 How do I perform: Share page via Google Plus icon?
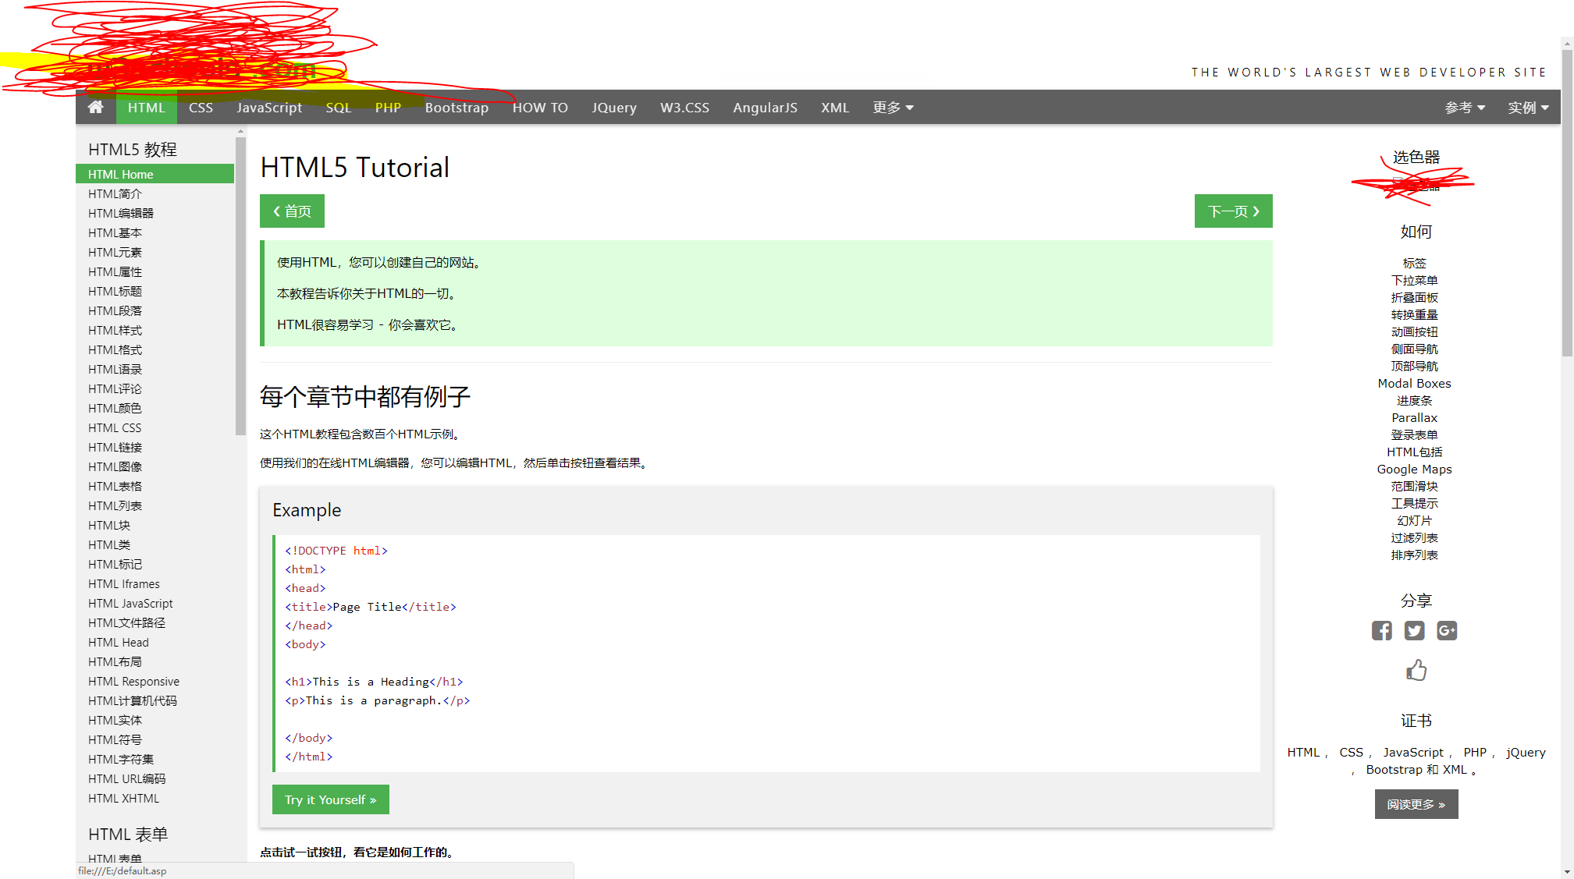pos(1447,630)
